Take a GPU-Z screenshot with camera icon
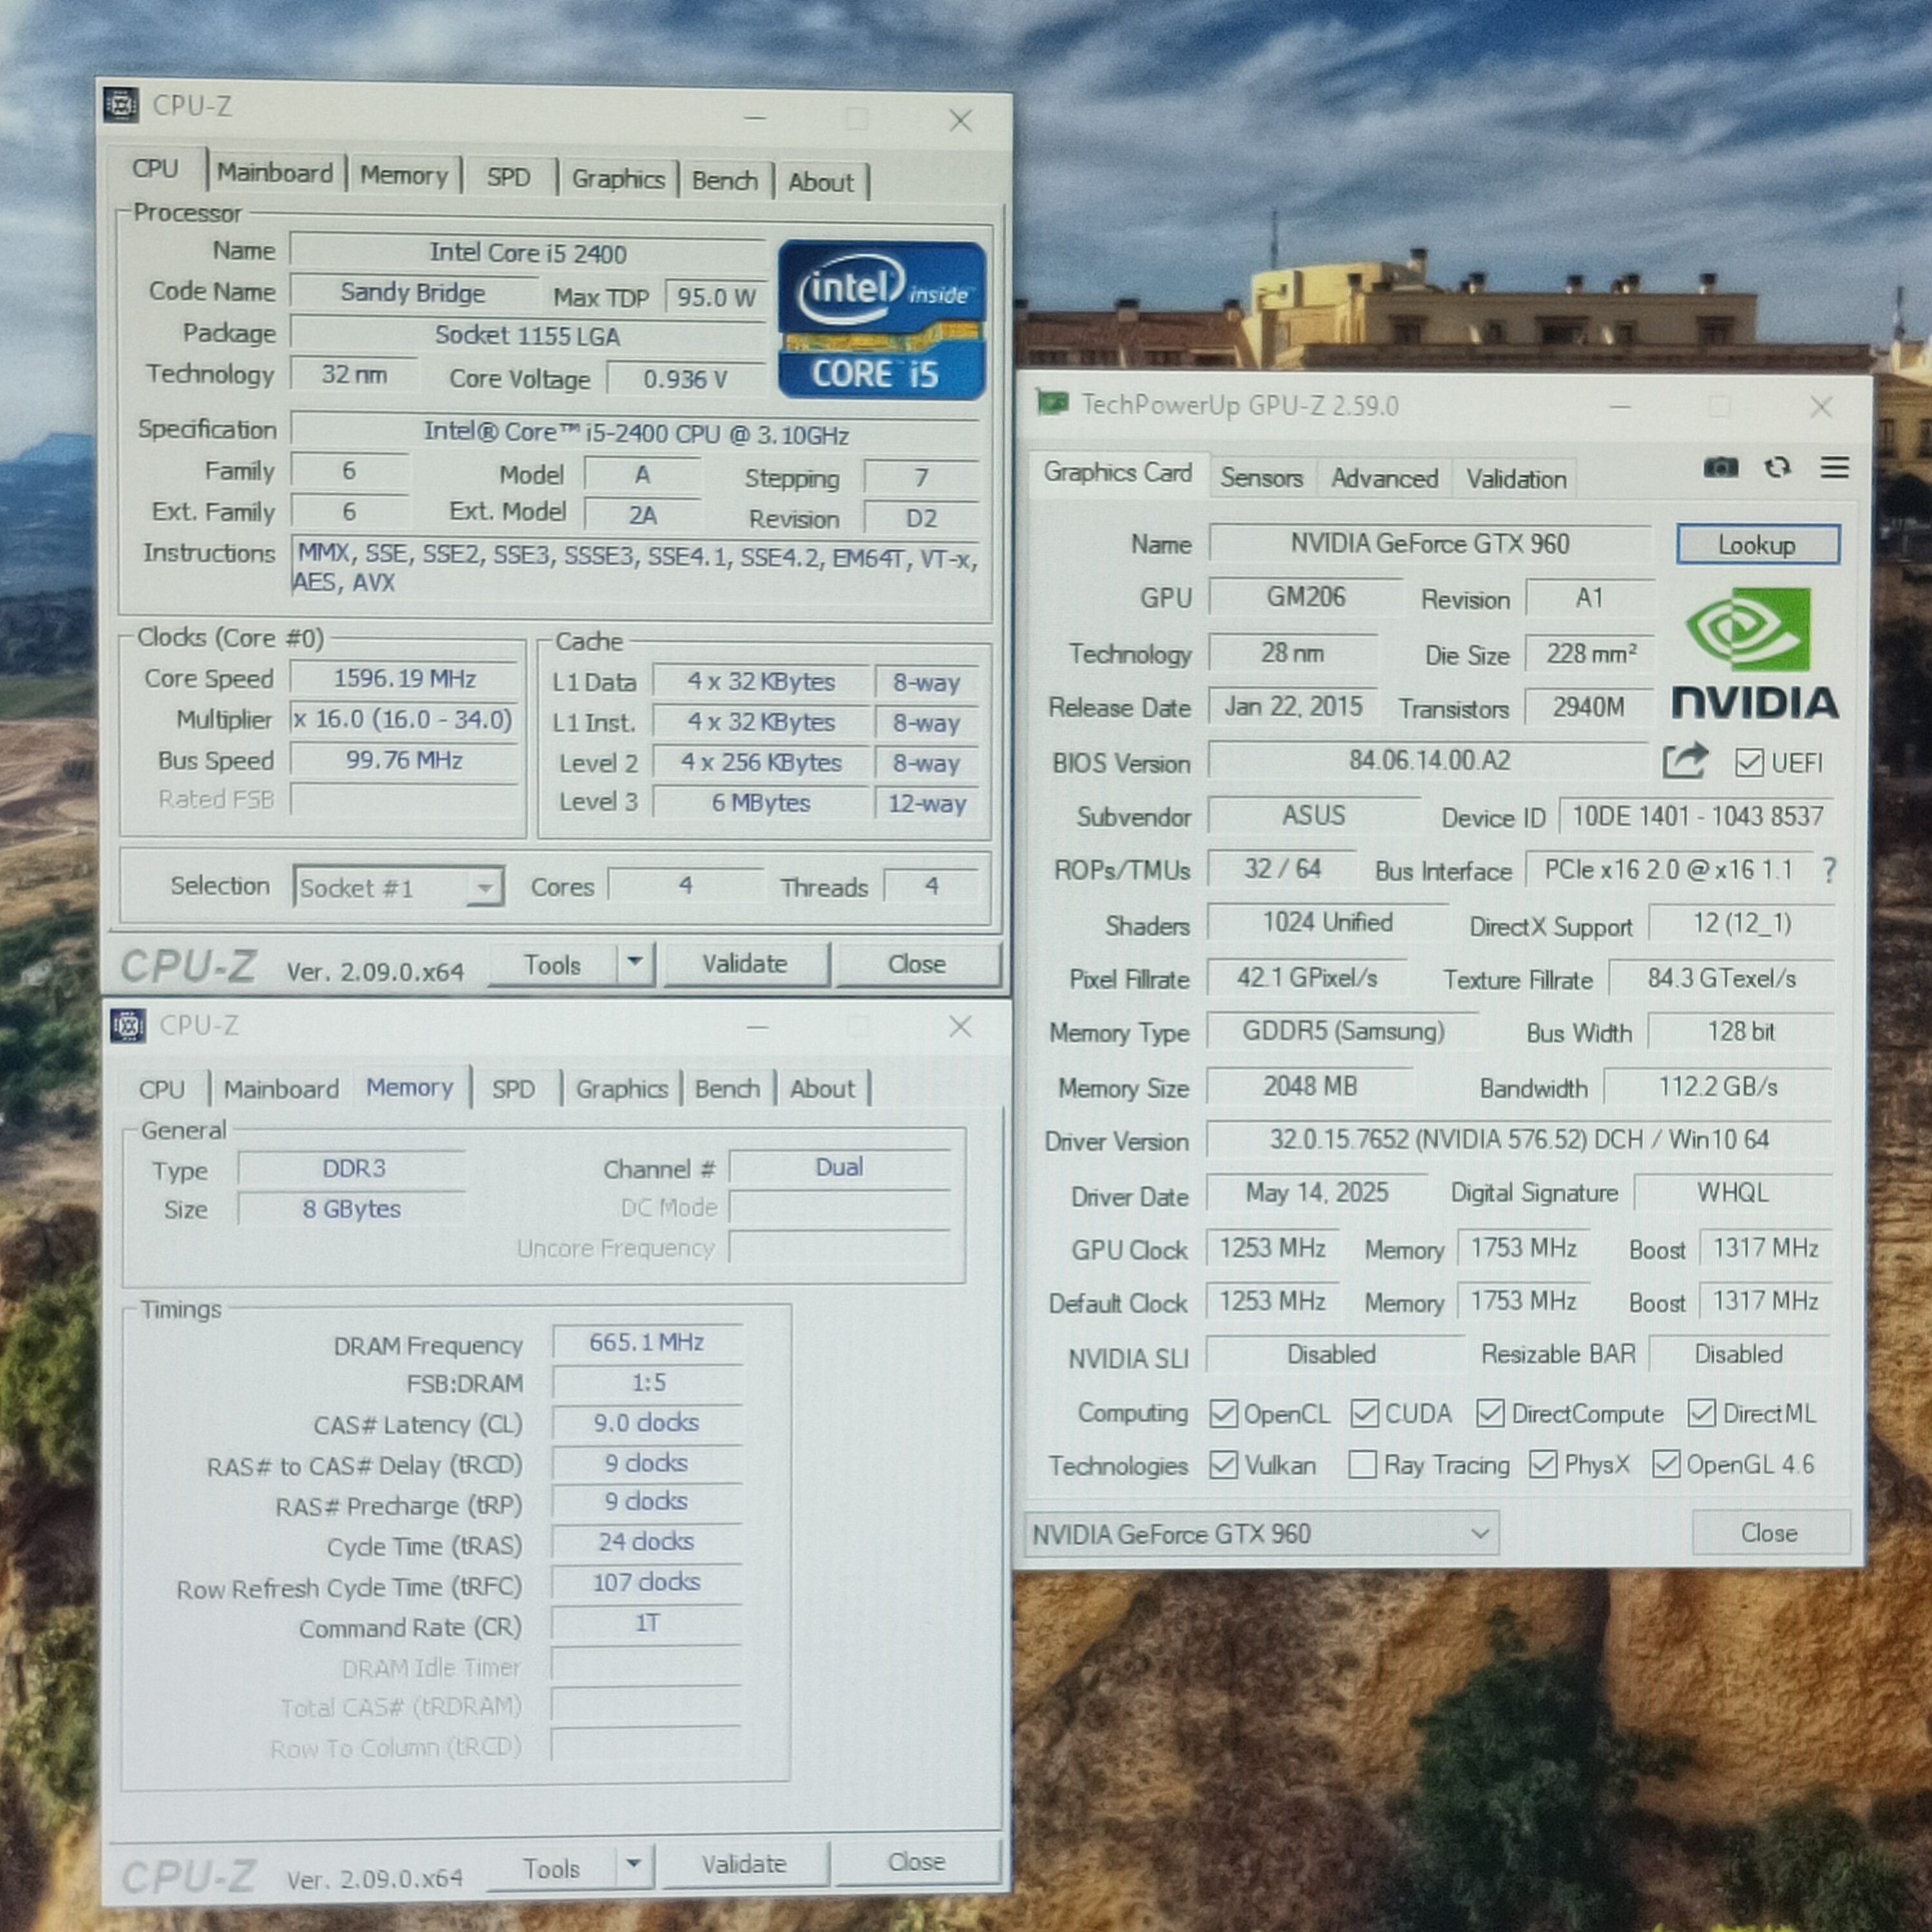 coord(1720,467)
